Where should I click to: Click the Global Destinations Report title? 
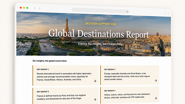(99, 34)
